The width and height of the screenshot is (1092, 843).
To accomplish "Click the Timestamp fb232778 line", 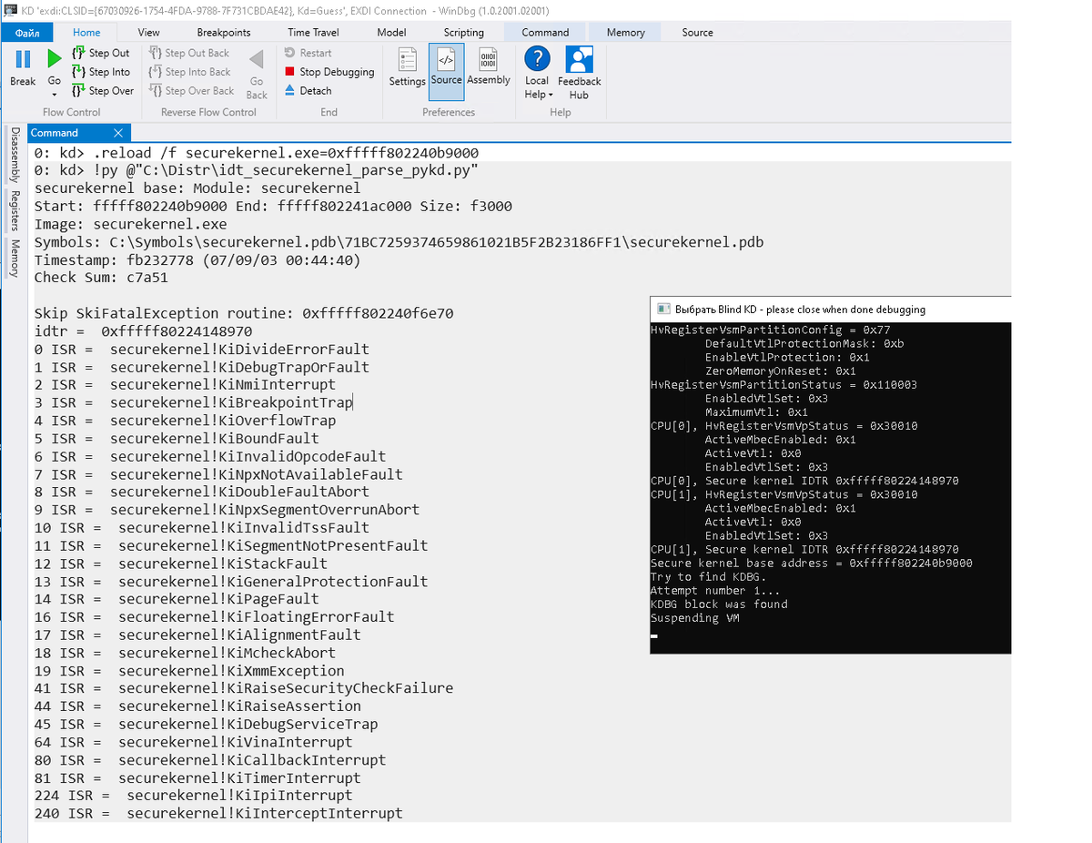I will (197, 260).
